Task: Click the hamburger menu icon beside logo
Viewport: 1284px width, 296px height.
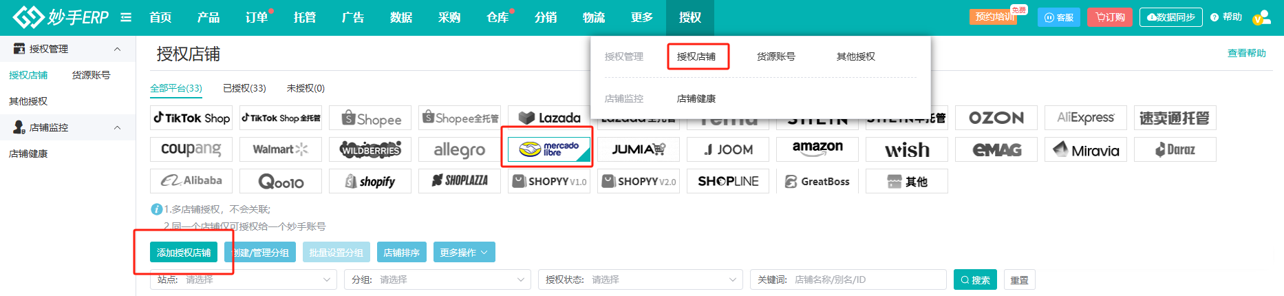Action: [x=126, y=17]
